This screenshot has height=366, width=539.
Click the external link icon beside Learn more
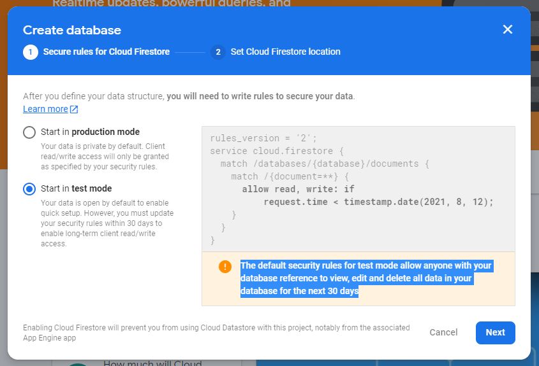74,109
